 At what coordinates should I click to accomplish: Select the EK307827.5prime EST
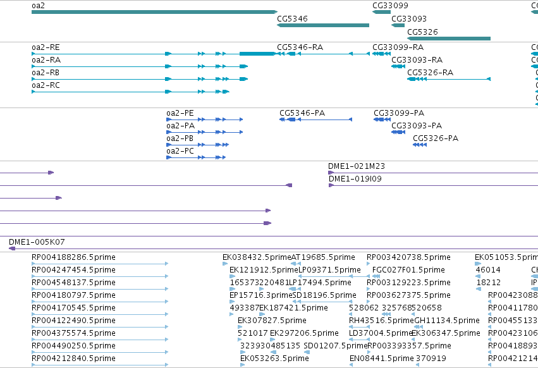click(x=240, y=327)
